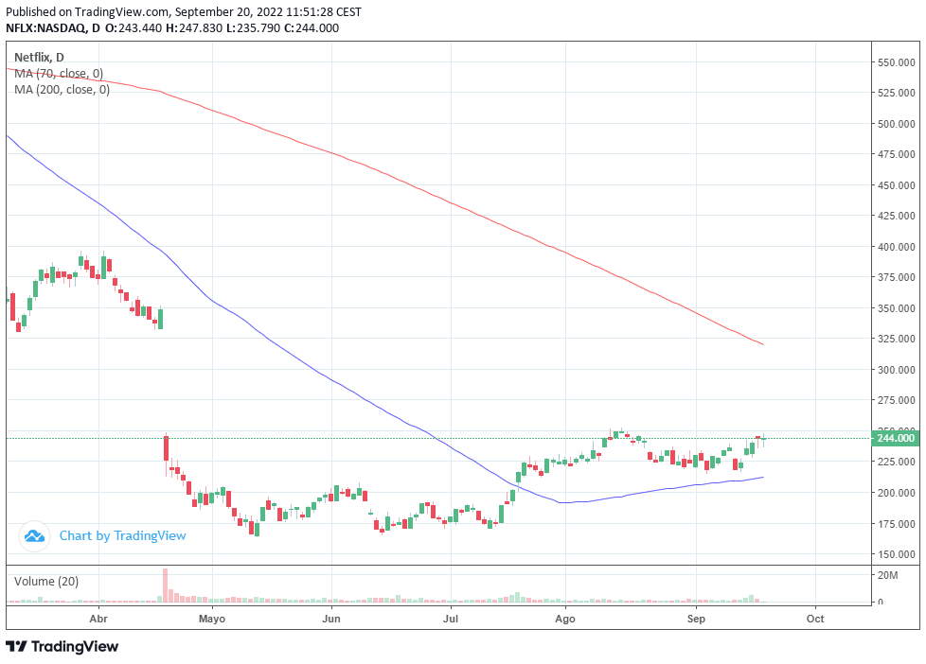Click the C:244.000 close value in header
Viewport: 926px width, 664px height.
point(312,27)
